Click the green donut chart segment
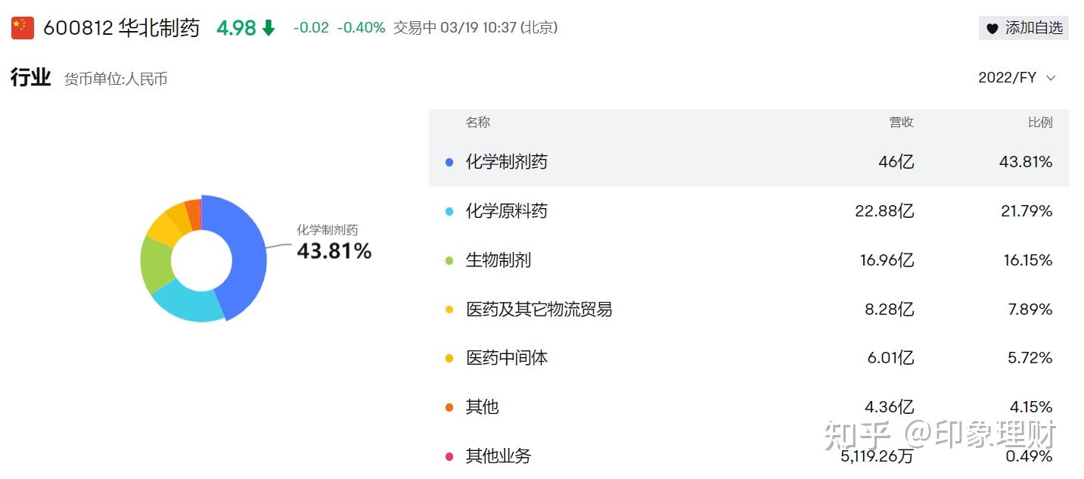Screen dimensions: 1084x479 (x=156, y=265)
